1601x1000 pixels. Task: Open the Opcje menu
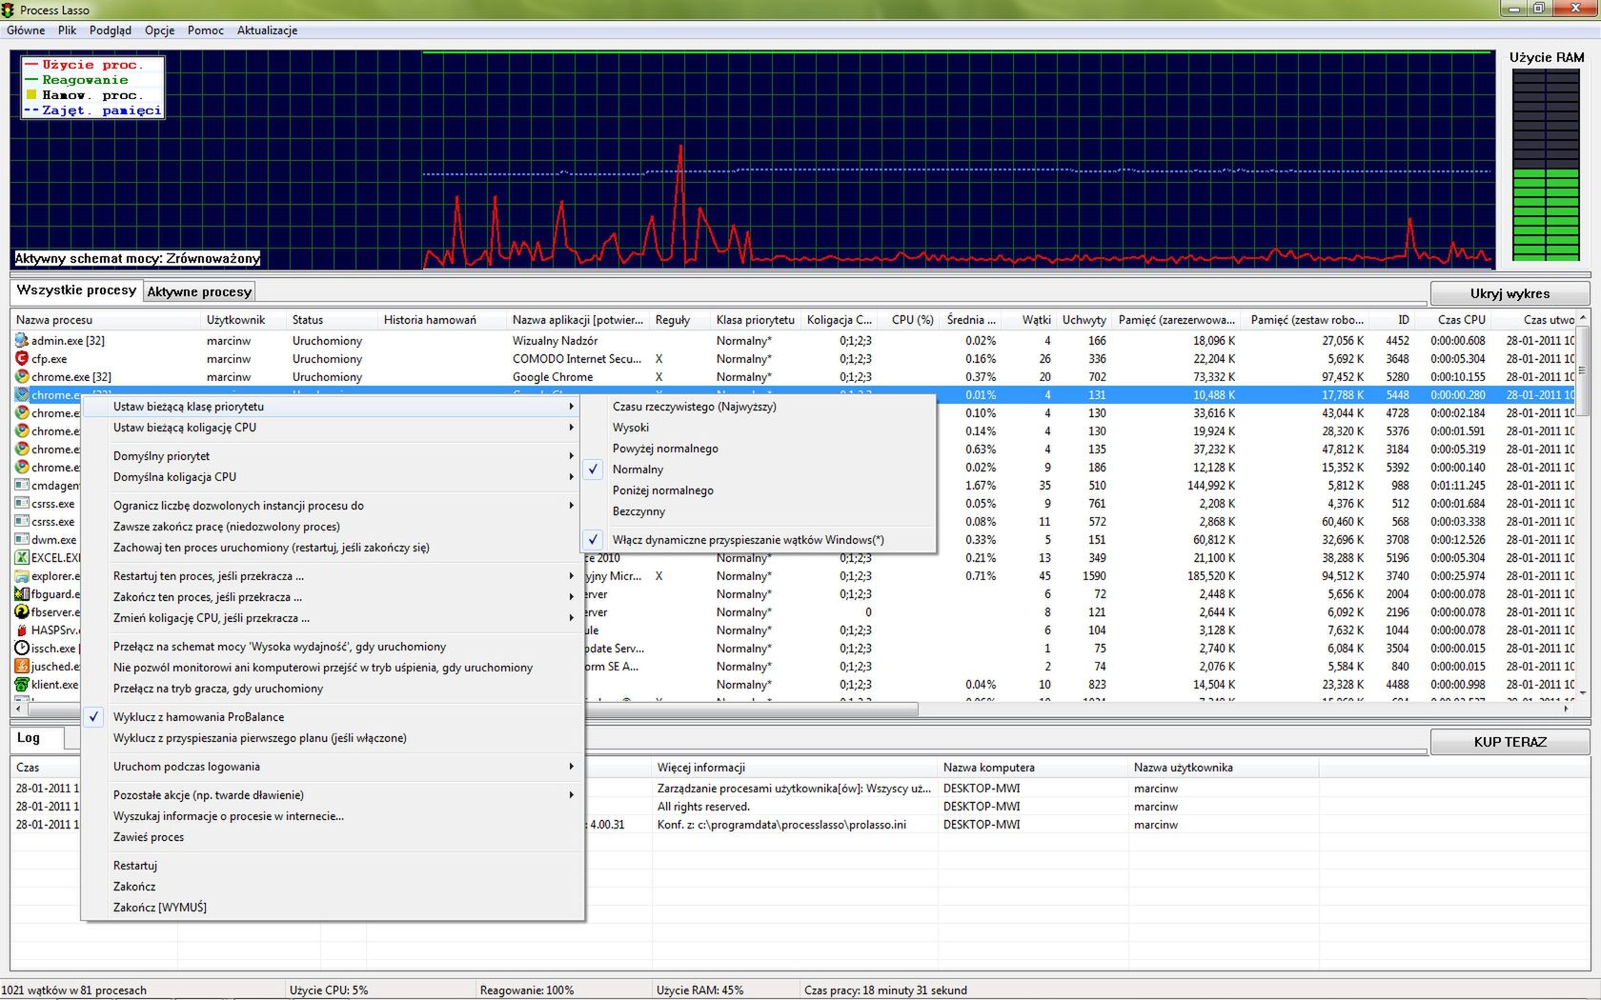[159, 30]
